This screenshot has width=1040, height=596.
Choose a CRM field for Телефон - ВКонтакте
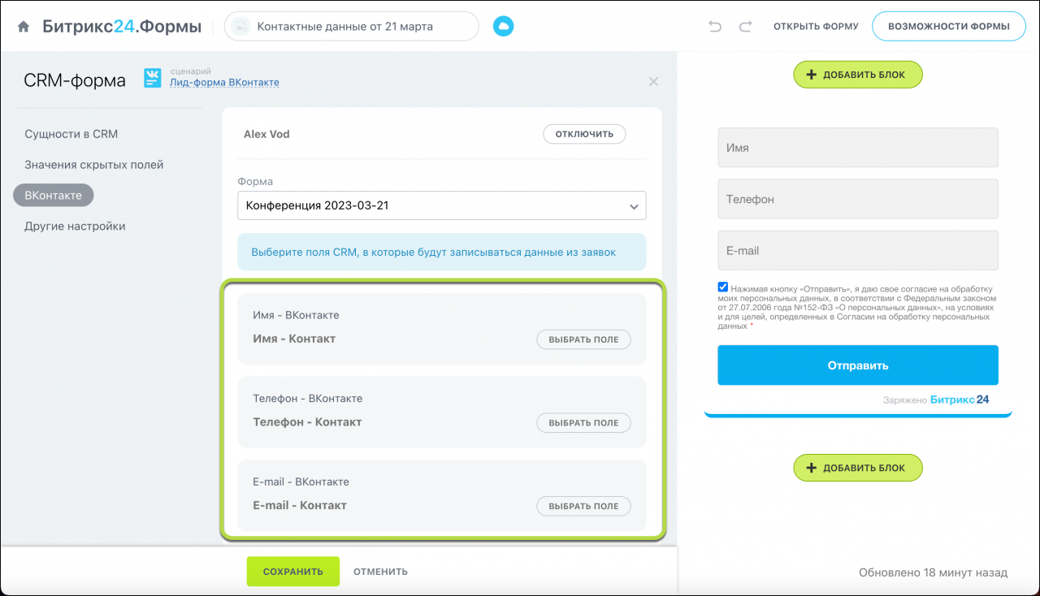tap(583, 422)
